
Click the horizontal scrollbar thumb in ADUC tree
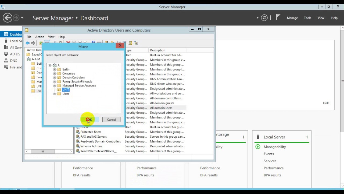(42, 151)
